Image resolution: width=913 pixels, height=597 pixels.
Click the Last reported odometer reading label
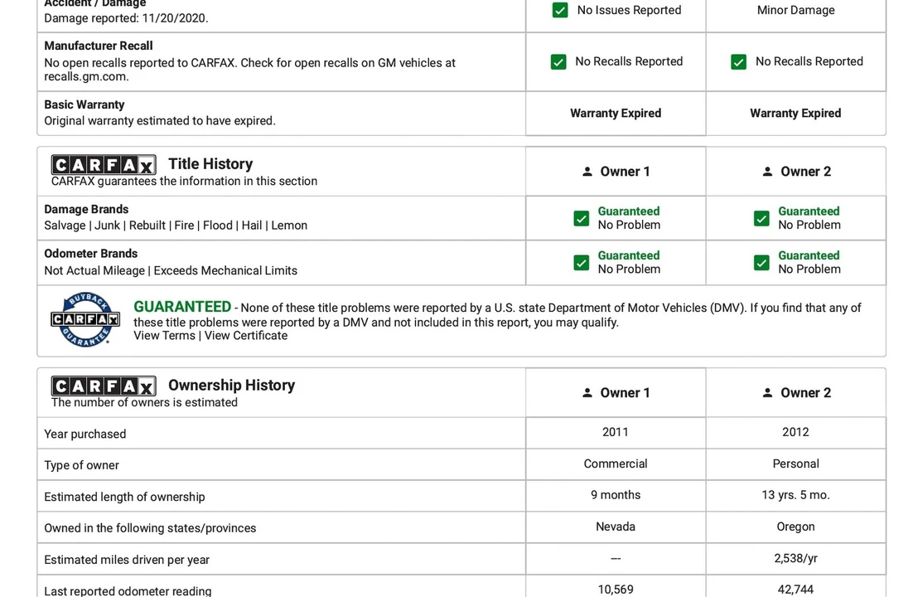(x=128, y=590)
